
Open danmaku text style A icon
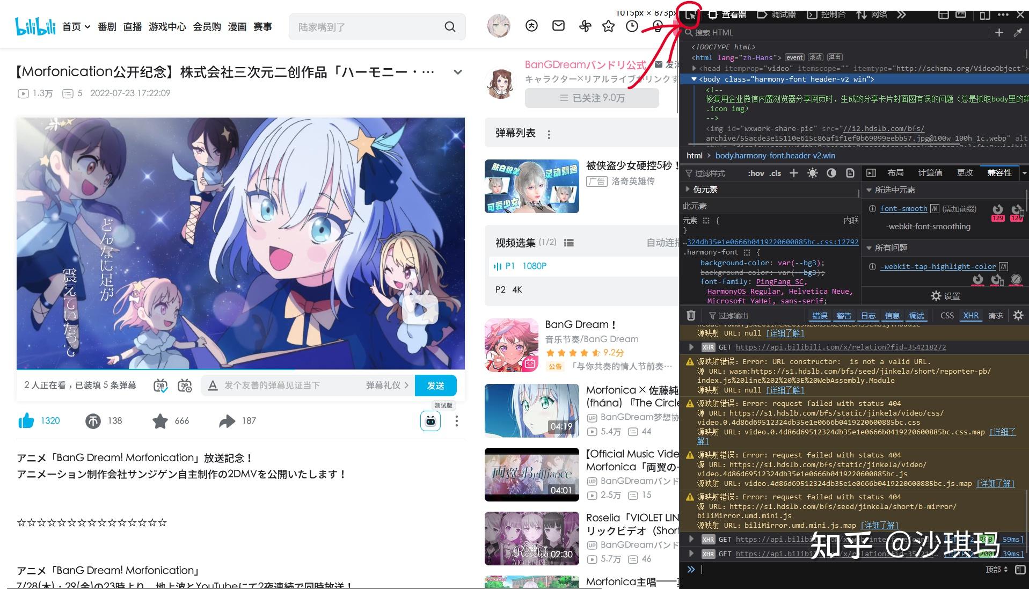click(213, 386)
